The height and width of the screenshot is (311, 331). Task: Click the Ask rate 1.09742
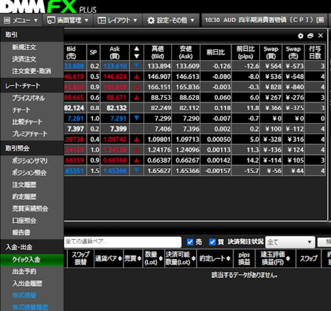click(115, 139)
